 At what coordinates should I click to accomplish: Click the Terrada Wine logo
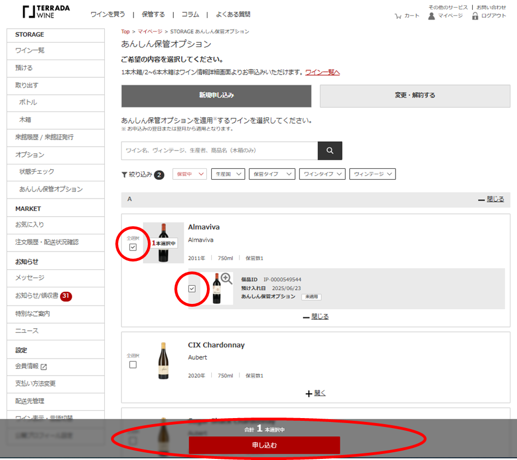point(46,12)
